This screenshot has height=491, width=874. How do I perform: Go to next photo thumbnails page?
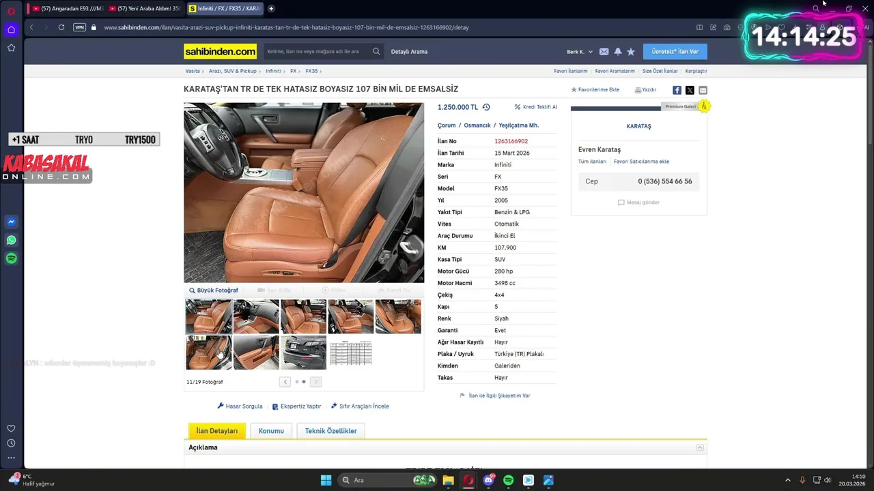click(315, 382)
